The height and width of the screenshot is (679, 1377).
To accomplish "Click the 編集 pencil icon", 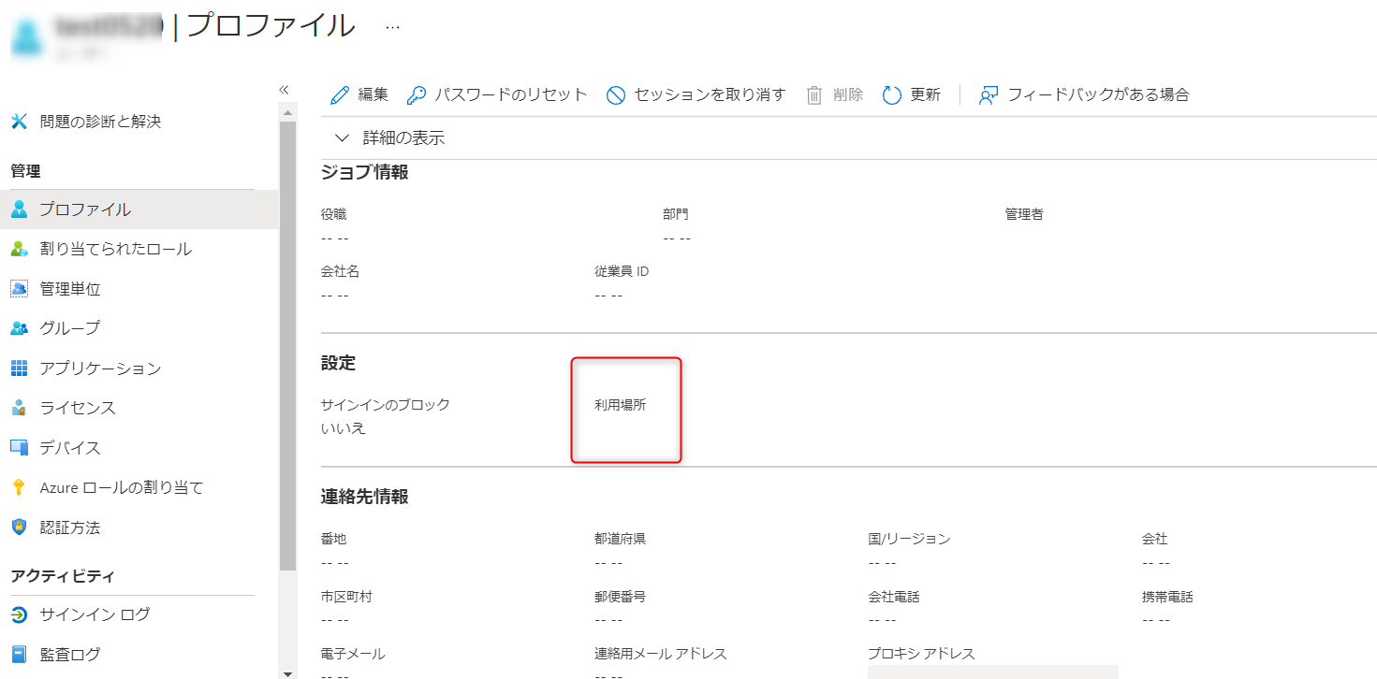I will click(x=340, y=95).
